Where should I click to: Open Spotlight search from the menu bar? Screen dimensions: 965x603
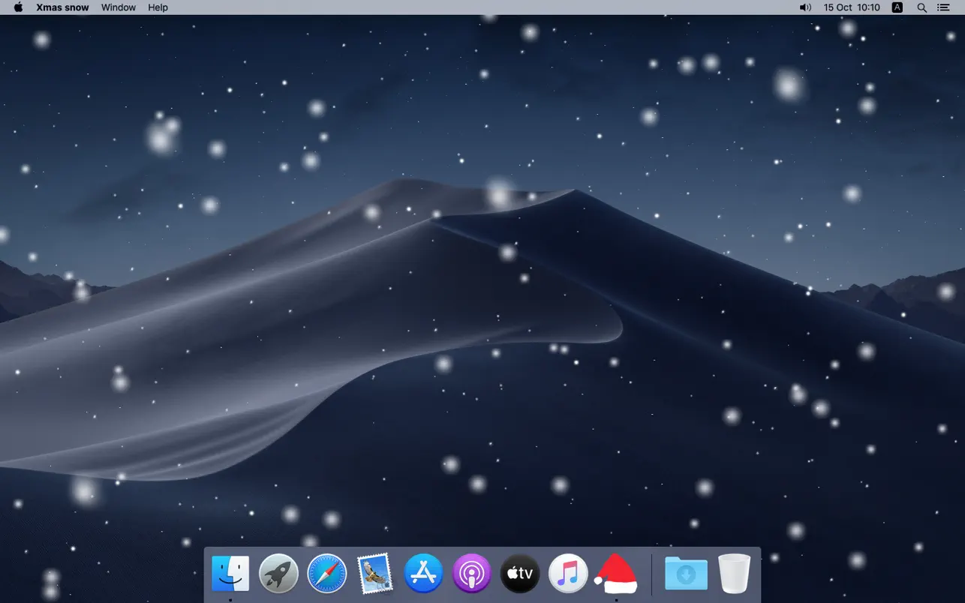(x=921, y=7)
